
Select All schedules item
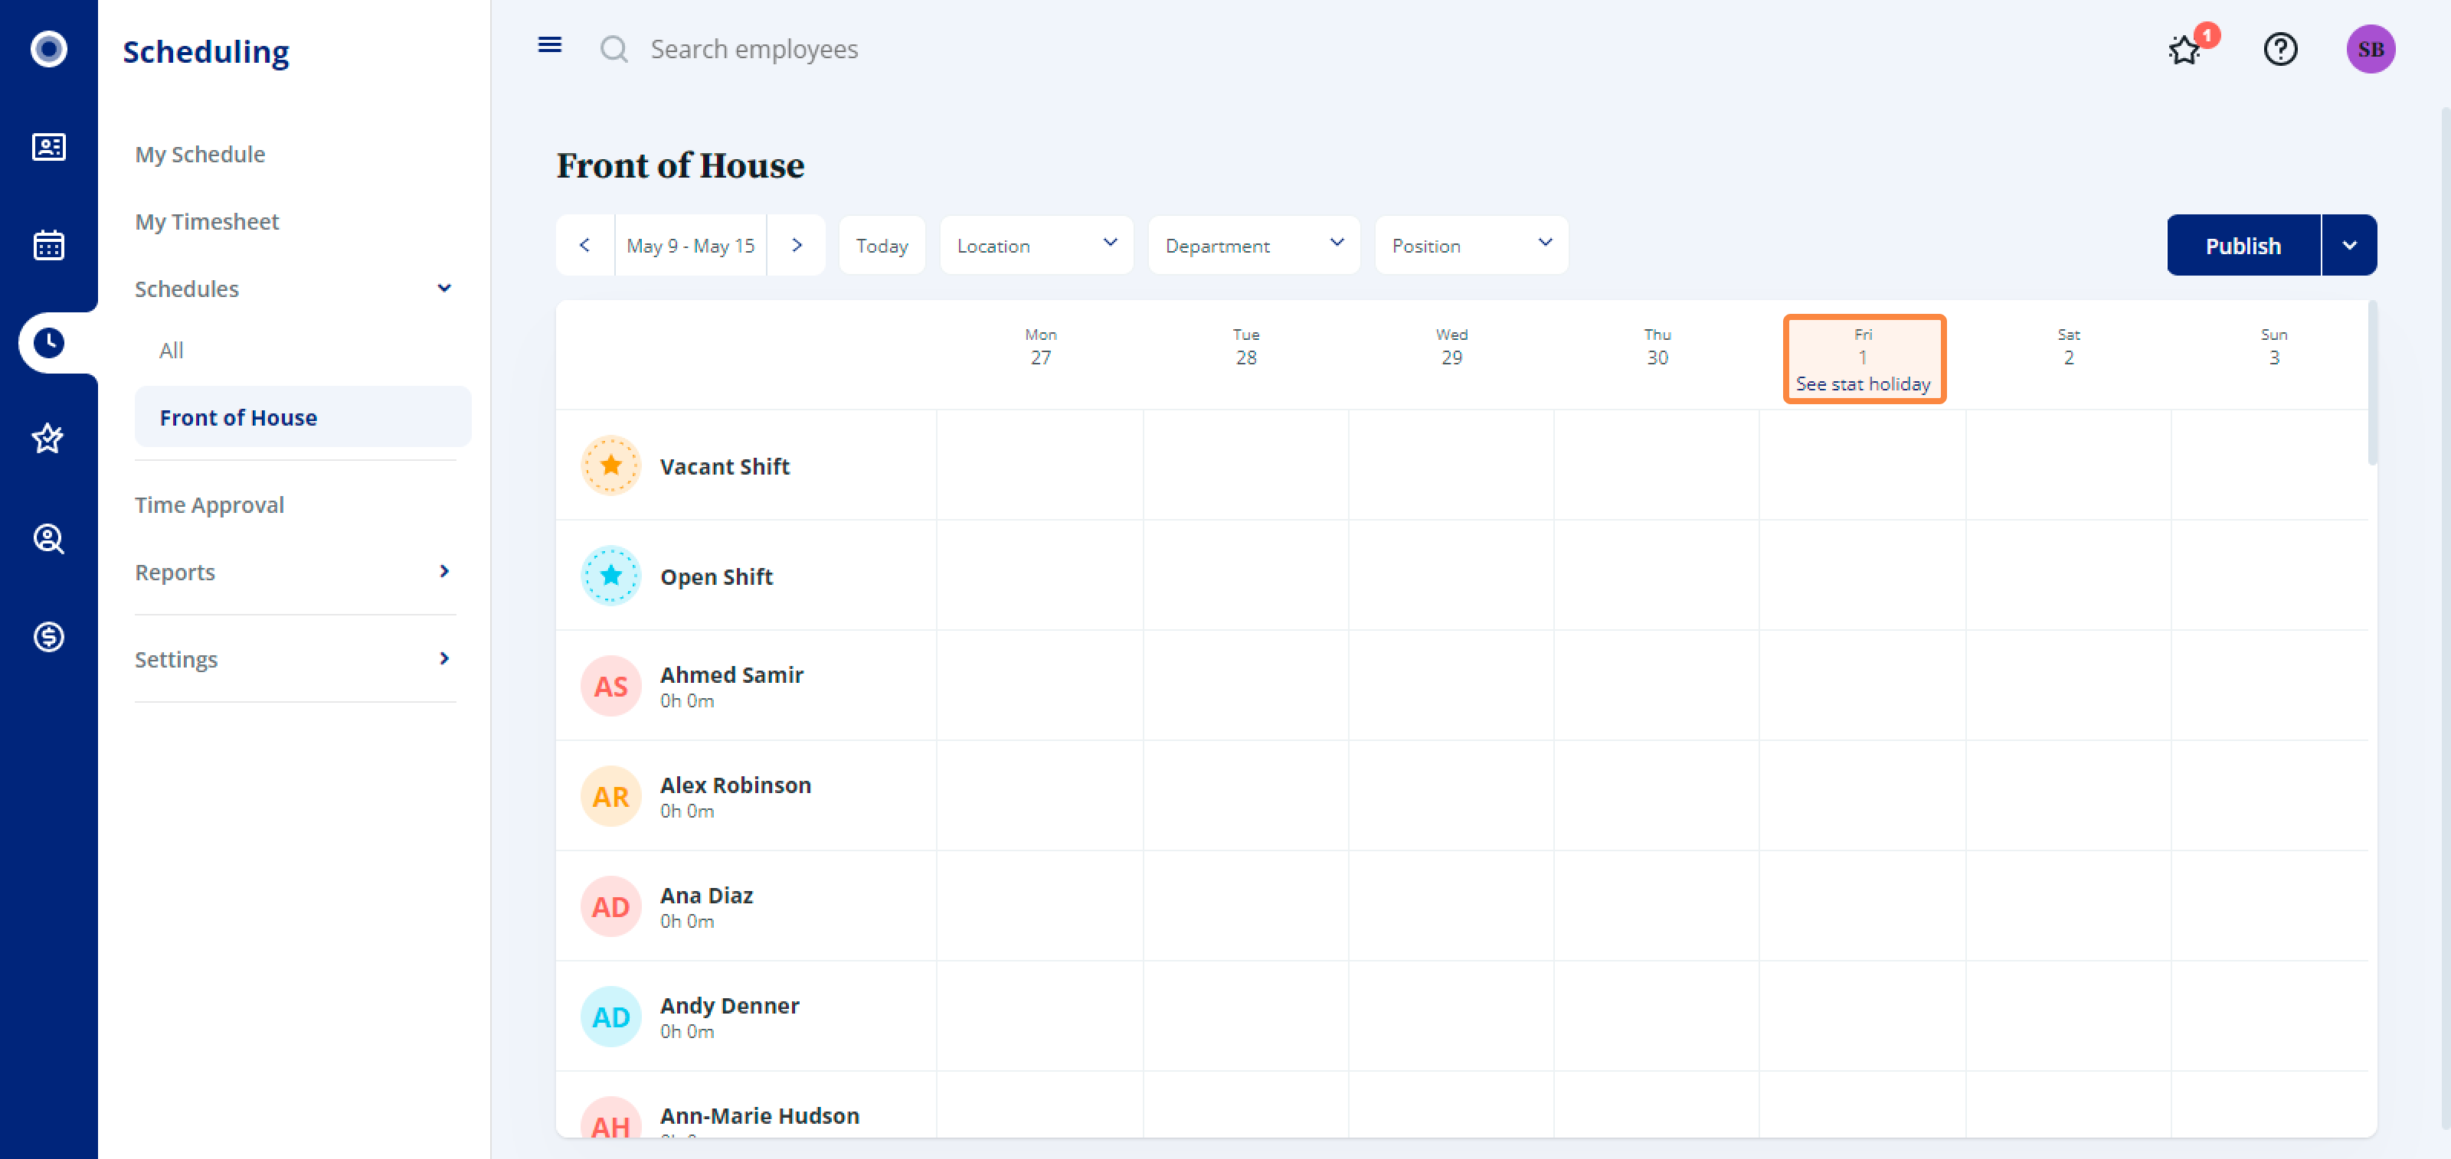tap(172, 350)
